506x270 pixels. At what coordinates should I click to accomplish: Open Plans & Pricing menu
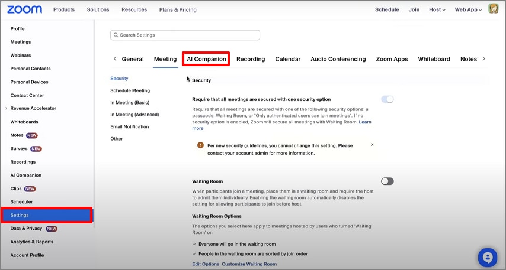178,9
